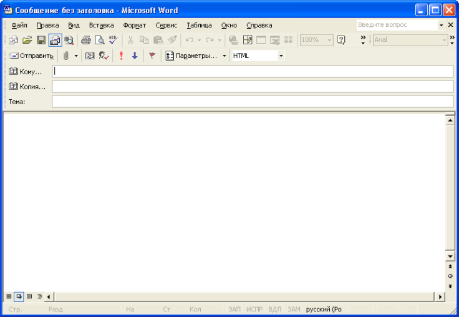Toggle high importance red exclamation mark
The image size is (459, 317).
(x=121, y=56)
